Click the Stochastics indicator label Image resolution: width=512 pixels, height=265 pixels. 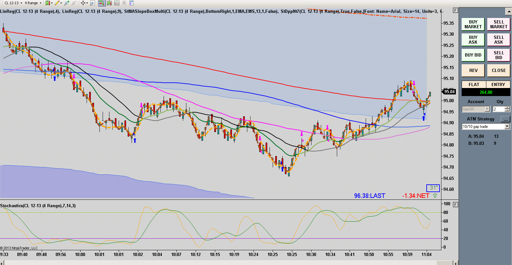38,206
